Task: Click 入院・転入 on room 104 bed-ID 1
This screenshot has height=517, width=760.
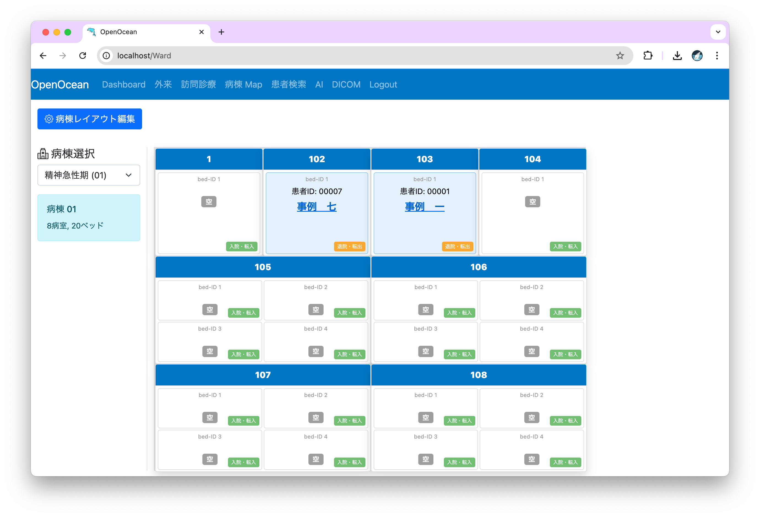Action: point(565,246)
